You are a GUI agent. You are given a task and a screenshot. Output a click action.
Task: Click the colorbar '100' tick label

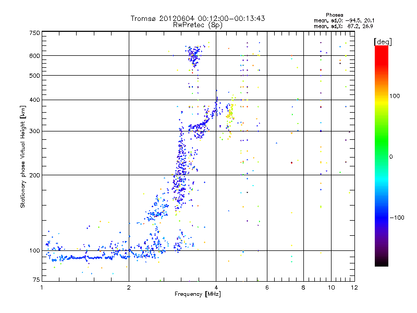point(395,96)
